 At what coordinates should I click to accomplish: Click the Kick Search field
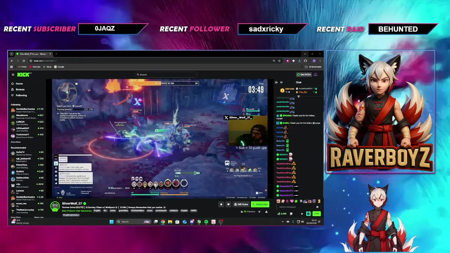(166, 74)
